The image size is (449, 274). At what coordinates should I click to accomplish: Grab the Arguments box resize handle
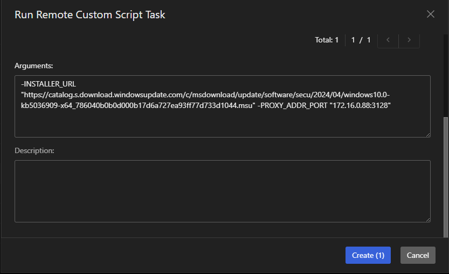(427, 134)
